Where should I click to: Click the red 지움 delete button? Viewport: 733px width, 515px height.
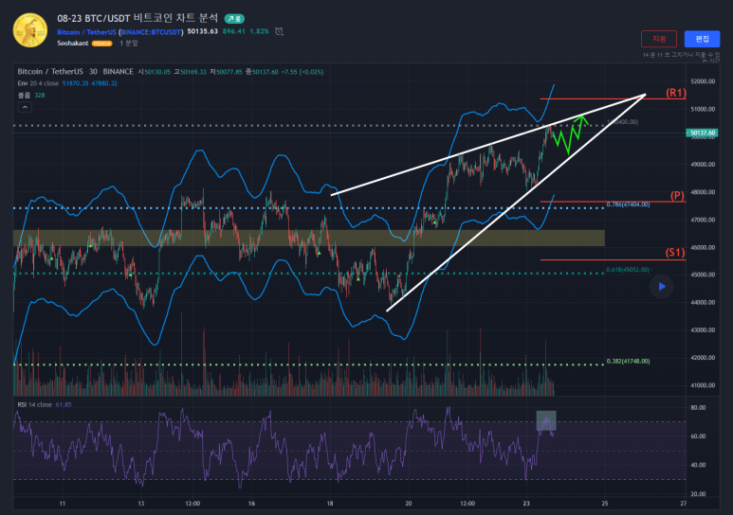click(x=658, y=39)
